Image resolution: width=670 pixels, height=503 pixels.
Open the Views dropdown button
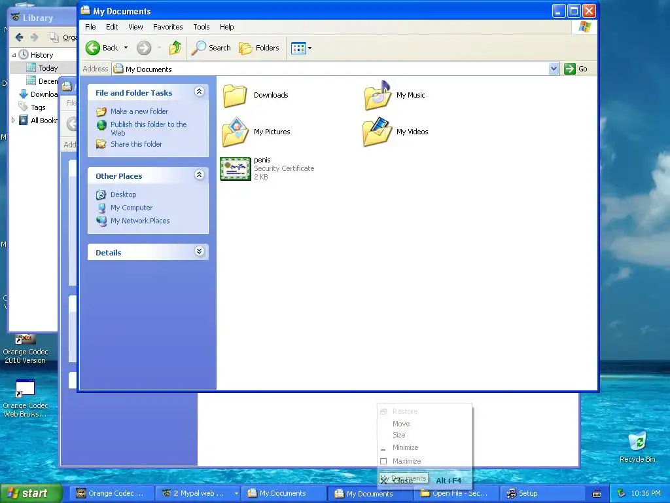point(301,48)
